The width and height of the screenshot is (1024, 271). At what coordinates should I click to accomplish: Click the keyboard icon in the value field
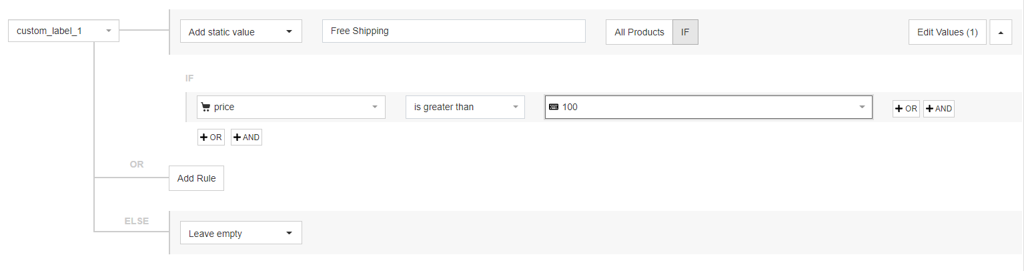(x=553, y=107)
